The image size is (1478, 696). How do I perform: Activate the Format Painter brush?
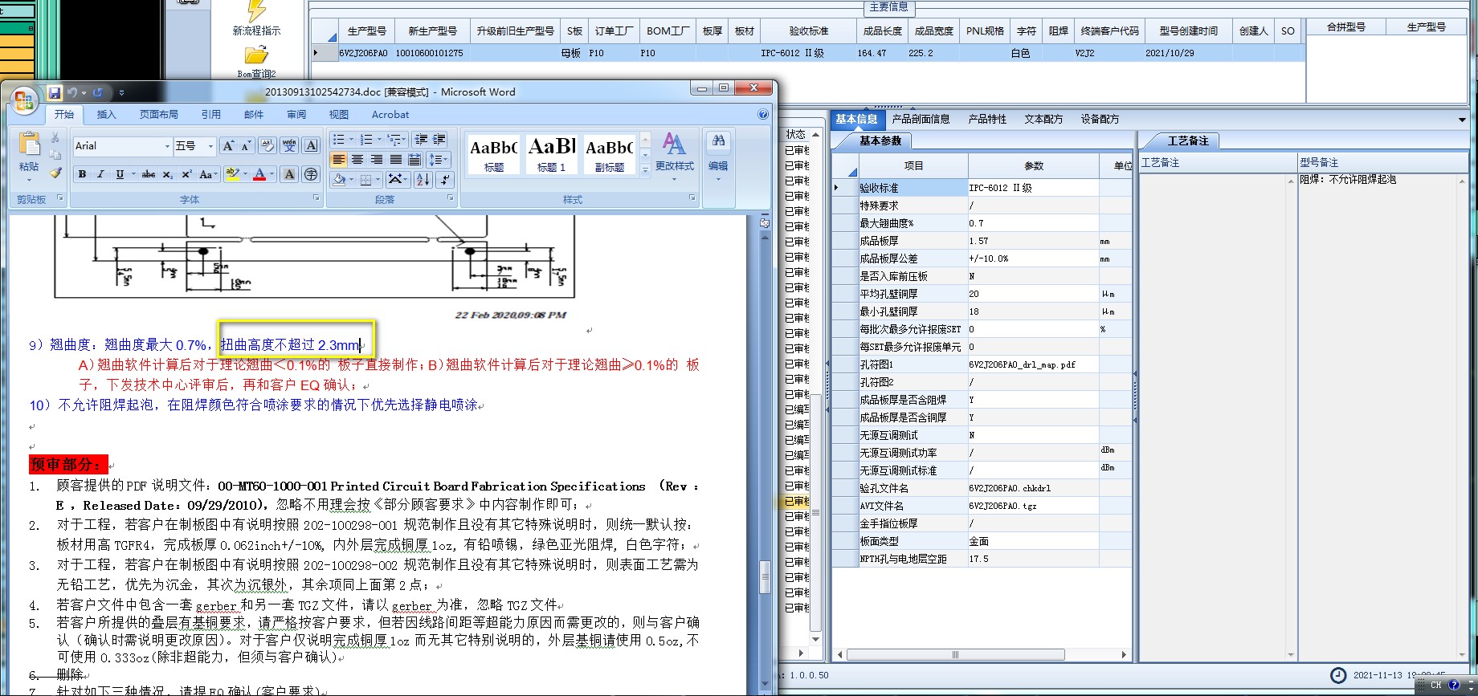tap(55, 172)
